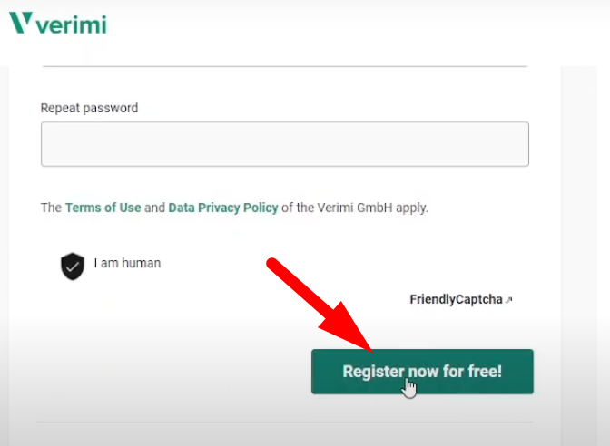Screen dimensions: 610x446
Task: Open the Terms of Use link
Action: tap(103, 208)
